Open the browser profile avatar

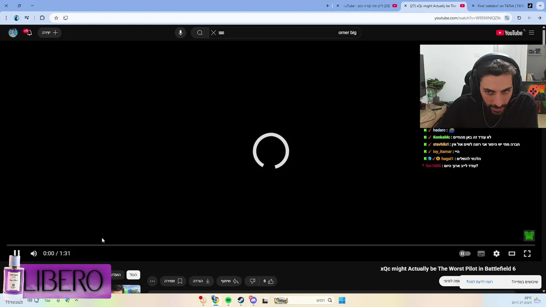16,18
